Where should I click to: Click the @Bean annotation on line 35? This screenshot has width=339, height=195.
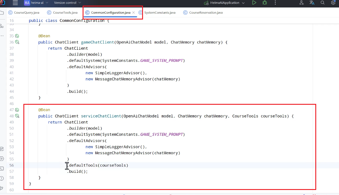click(x=44, y=36)
